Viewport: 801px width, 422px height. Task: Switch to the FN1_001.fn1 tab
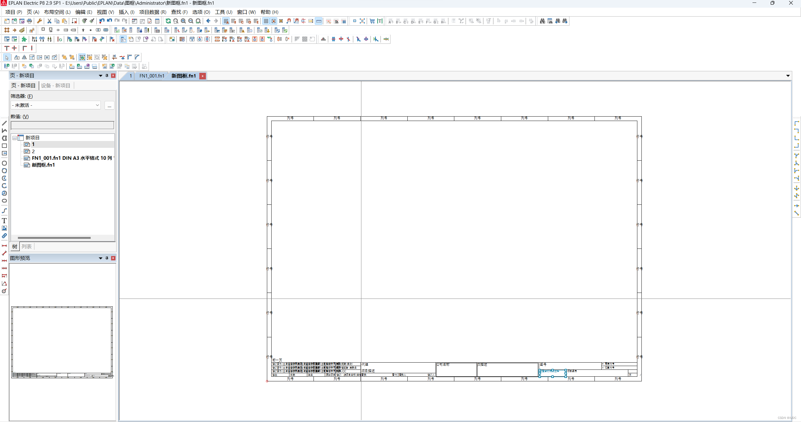tap(152, 76)
